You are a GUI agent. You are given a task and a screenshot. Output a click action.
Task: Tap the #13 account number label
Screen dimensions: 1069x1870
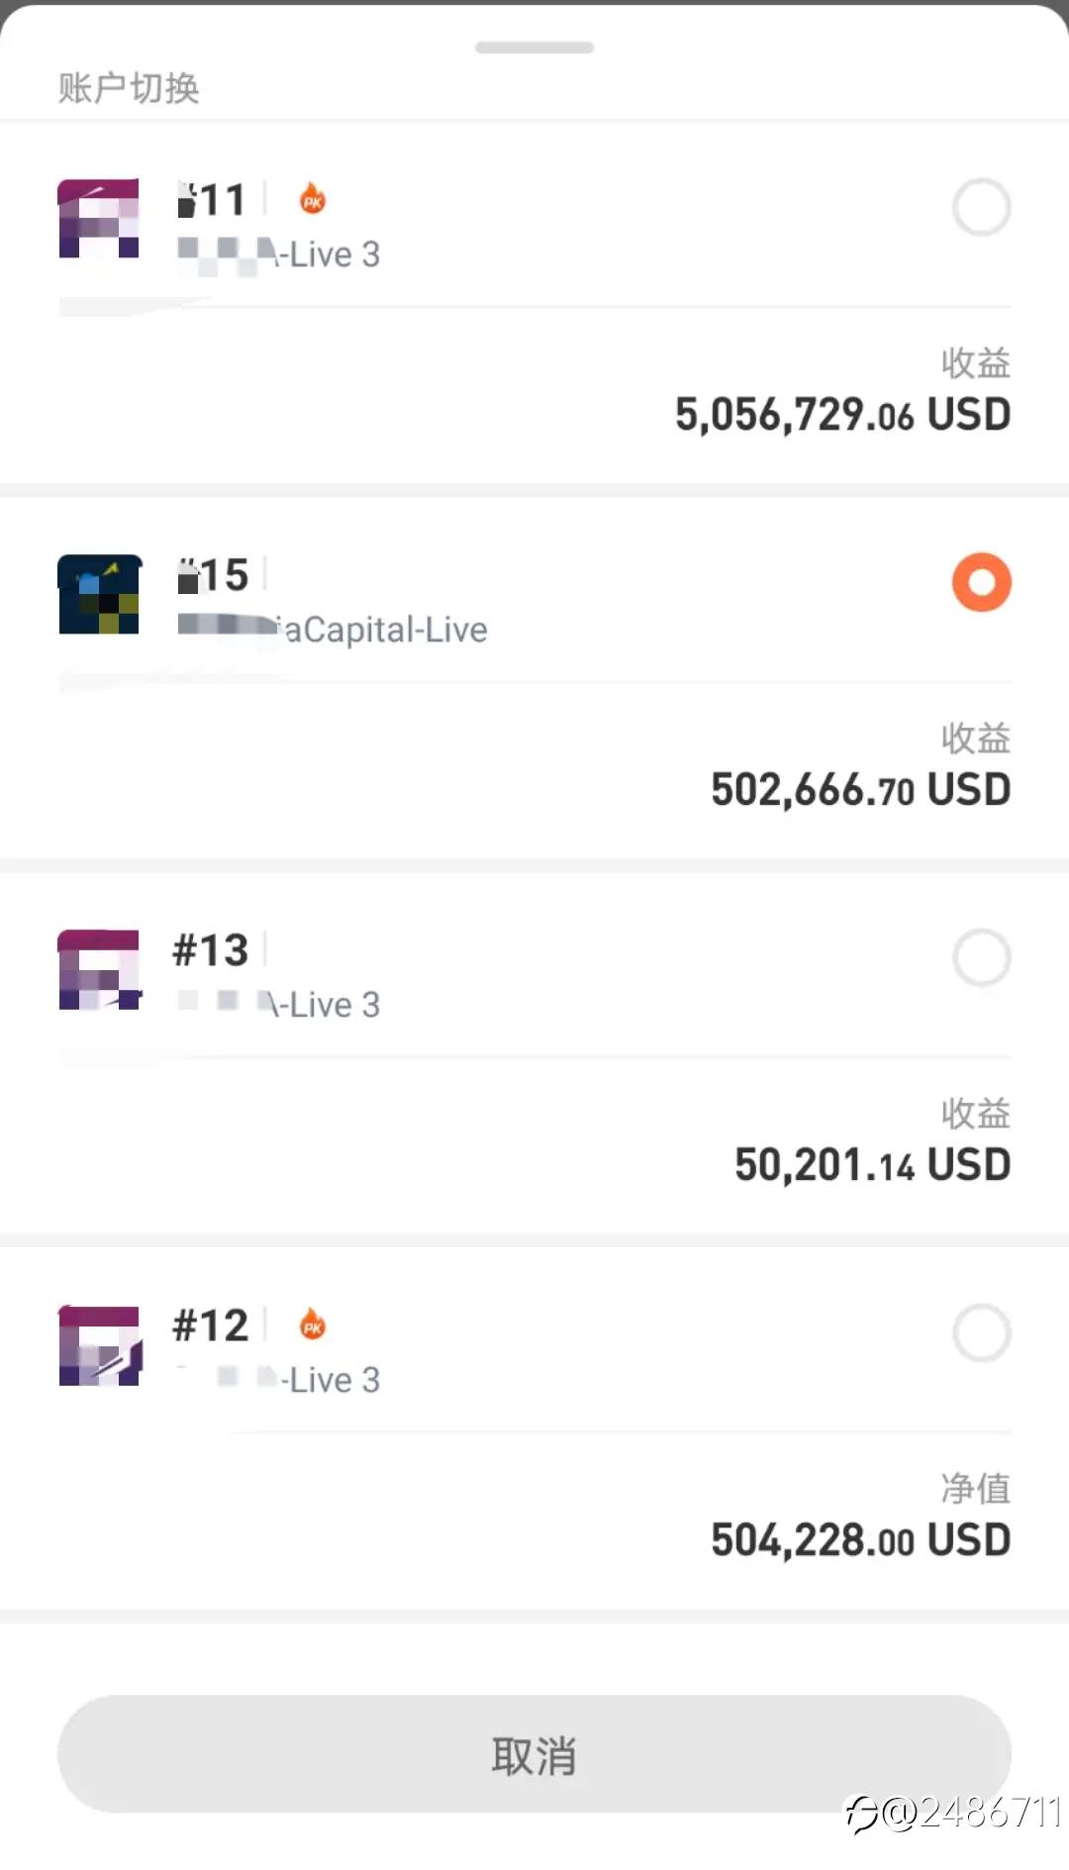(x=211, y=950)
